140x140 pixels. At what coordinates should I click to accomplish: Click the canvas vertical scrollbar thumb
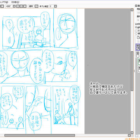tap(132, 71)
